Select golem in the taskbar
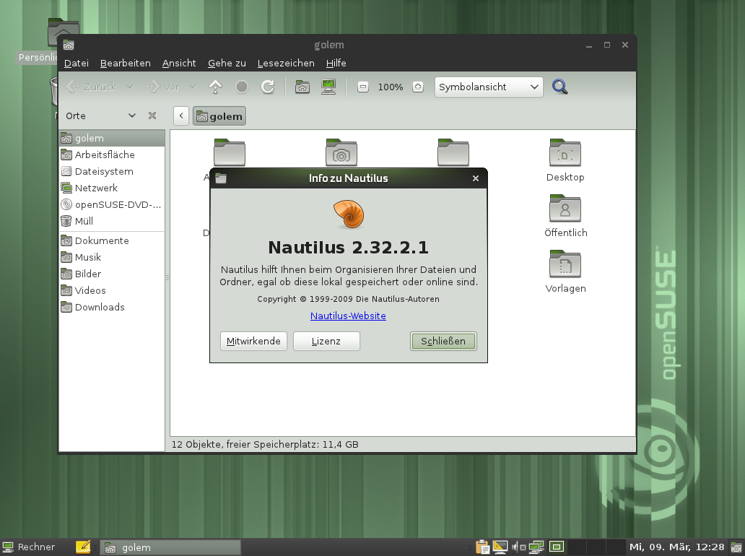 coord(170,547)
